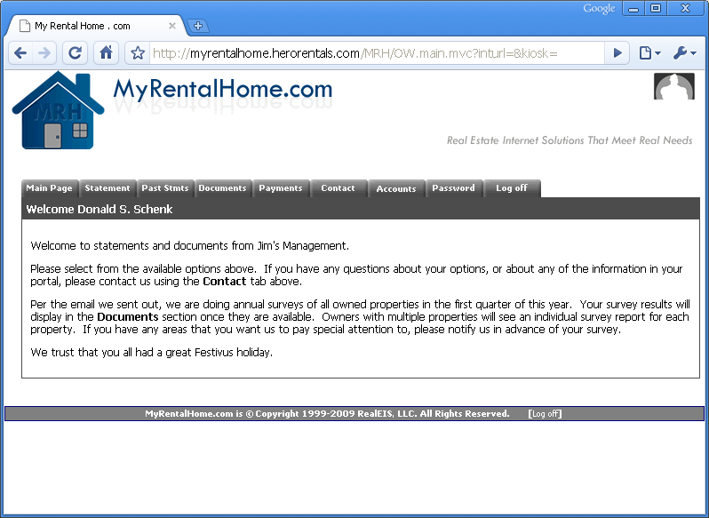
Task: Focus the address bar URL field
Action: (x=378, y=53)
